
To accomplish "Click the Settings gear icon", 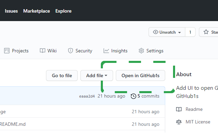I will (x=141, y=51).
